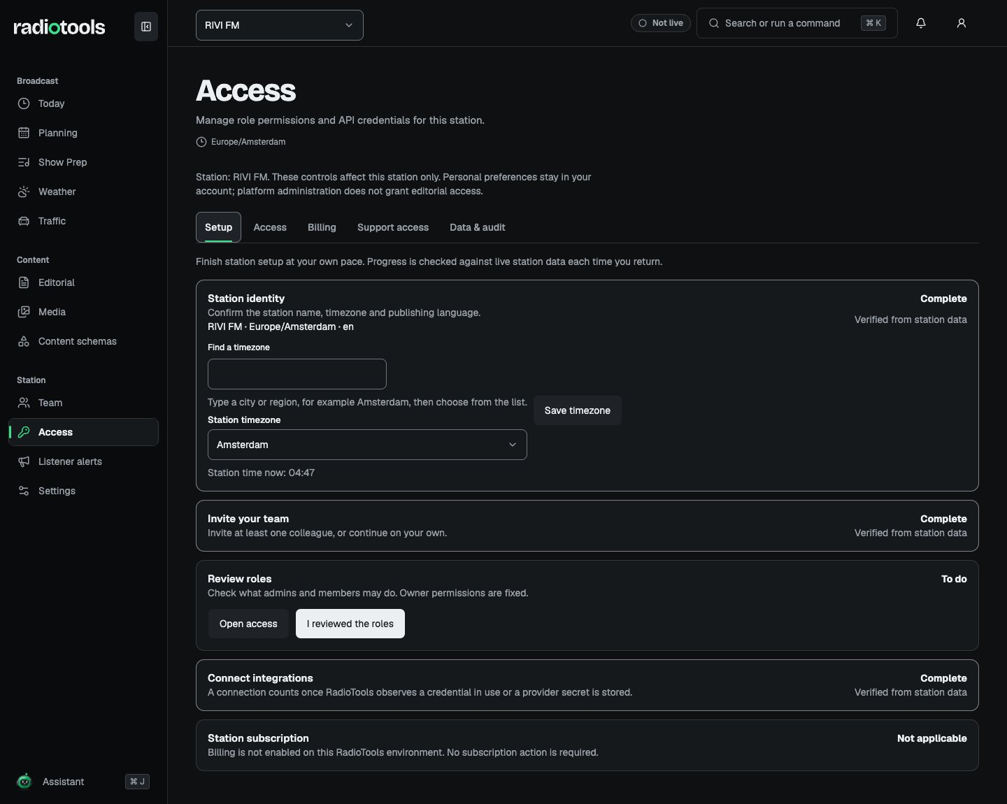Focus the Find a timezone input field
1007x804 pixels.
[x=297, y=374]
